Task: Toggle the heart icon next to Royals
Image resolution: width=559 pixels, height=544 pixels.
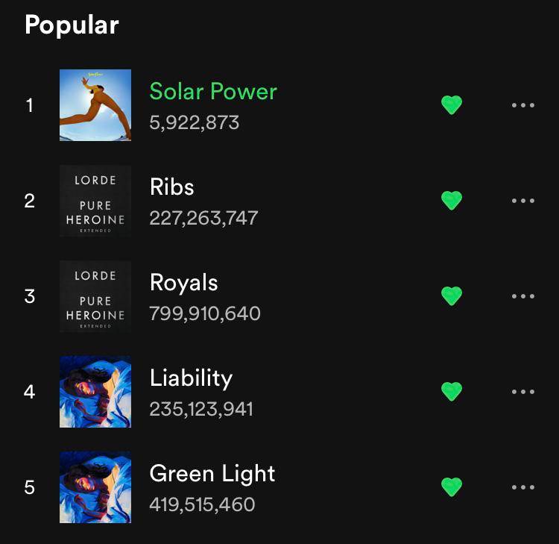Action: pyautogui.click(x=452, y=296)
